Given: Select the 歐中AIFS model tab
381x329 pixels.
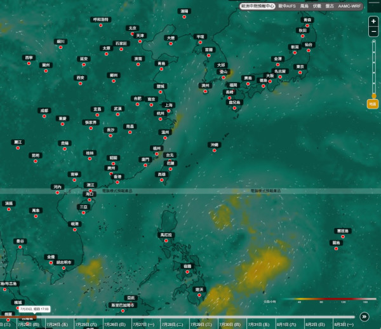Looking at the screenshot, I should (x=287, y=6).
